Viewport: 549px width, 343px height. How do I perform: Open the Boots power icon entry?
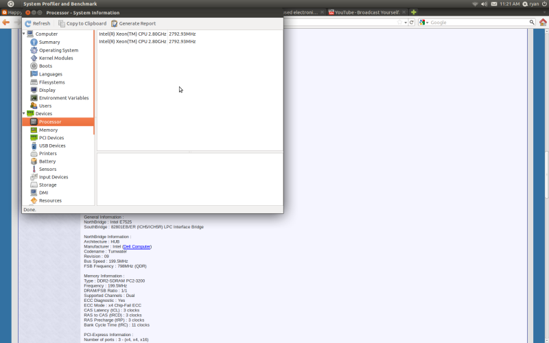click(34, 66)
